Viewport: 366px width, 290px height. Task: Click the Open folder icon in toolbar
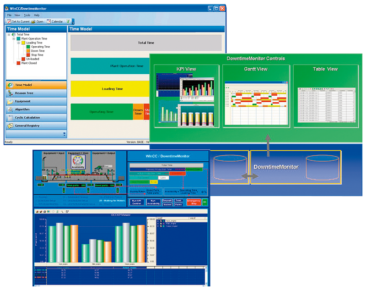coord(33,22)
